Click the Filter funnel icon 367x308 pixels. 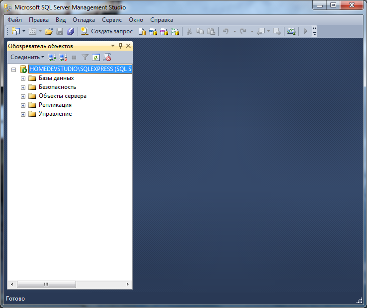[x=85, y=57]
